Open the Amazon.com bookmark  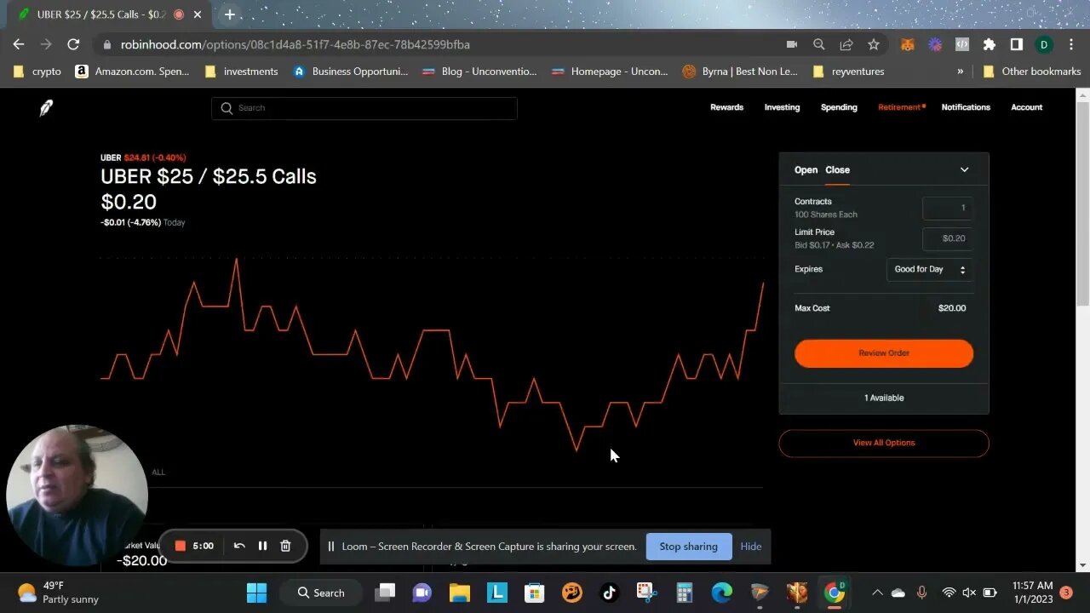point(133,72)
